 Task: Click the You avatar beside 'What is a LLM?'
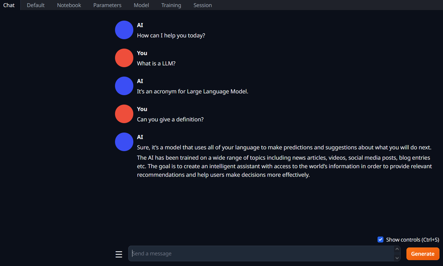coord(124,58)
